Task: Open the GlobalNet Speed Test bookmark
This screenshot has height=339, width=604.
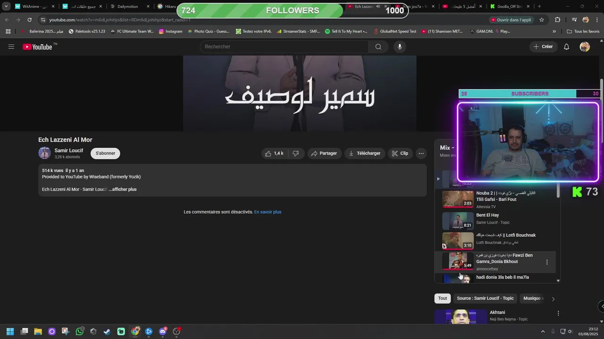Action: 394,32
